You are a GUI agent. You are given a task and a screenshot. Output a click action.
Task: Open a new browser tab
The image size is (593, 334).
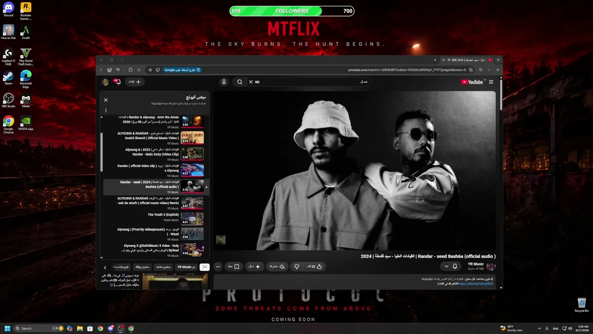coord(435,60)
